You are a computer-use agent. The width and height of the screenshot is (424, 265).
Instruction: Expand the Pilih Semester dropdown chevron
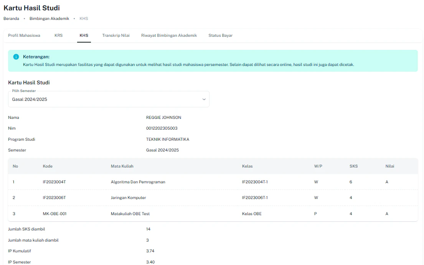click(x=204, y=99)
